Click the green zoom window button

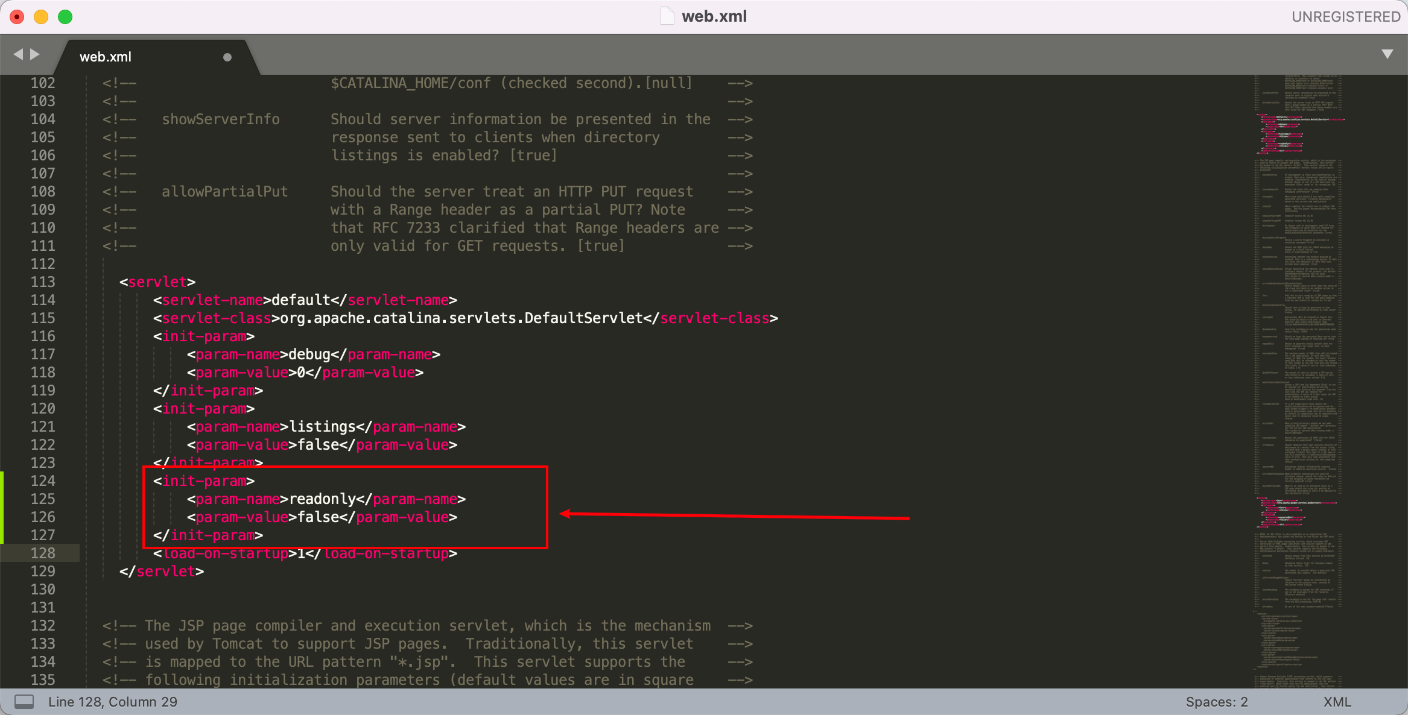(65, 17)
